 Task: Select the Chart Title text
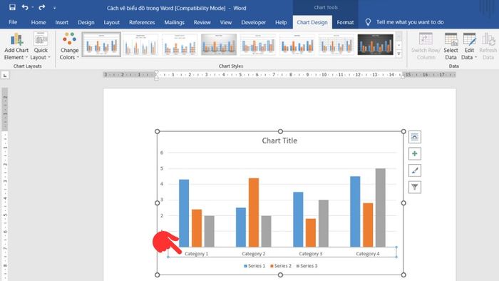pyautogui.click(x=279, y=140)
